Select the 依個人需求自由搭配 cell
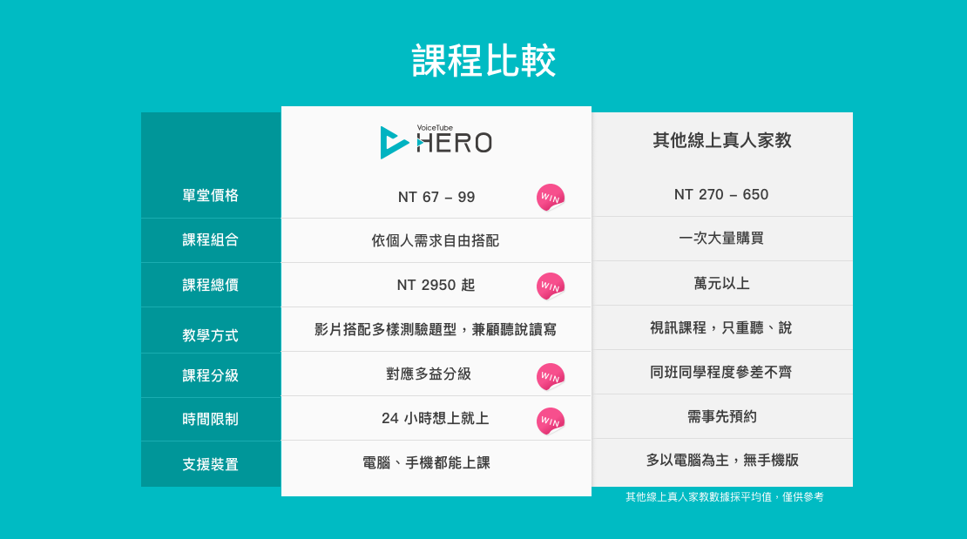This screenshot has width=967, height=539. point(436,240)
